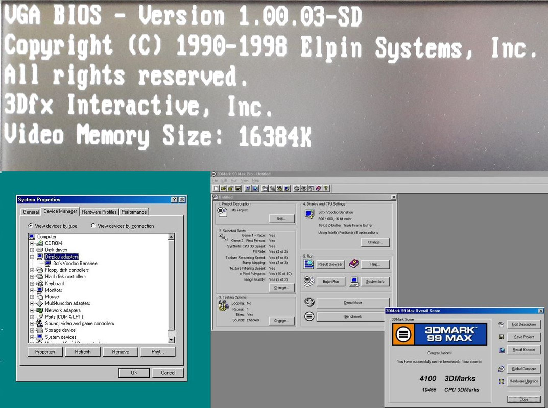The width and height of the screenshot is (548, 408).
Task: Click the red book toolbar icon
Action: [318, 189]
